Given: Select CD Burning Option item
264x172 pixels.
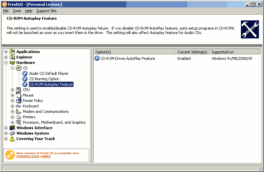Looking at the screenshot, I should (x=44, y=79).
